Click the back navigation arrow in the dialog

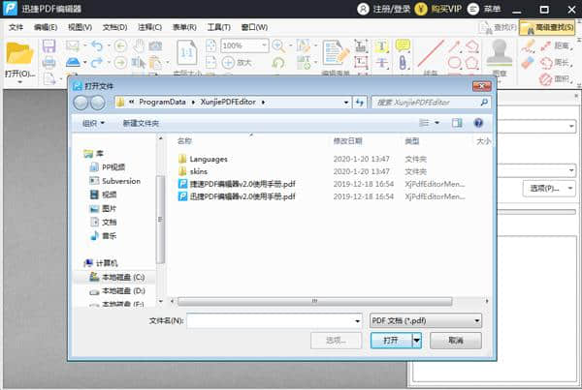82,102
